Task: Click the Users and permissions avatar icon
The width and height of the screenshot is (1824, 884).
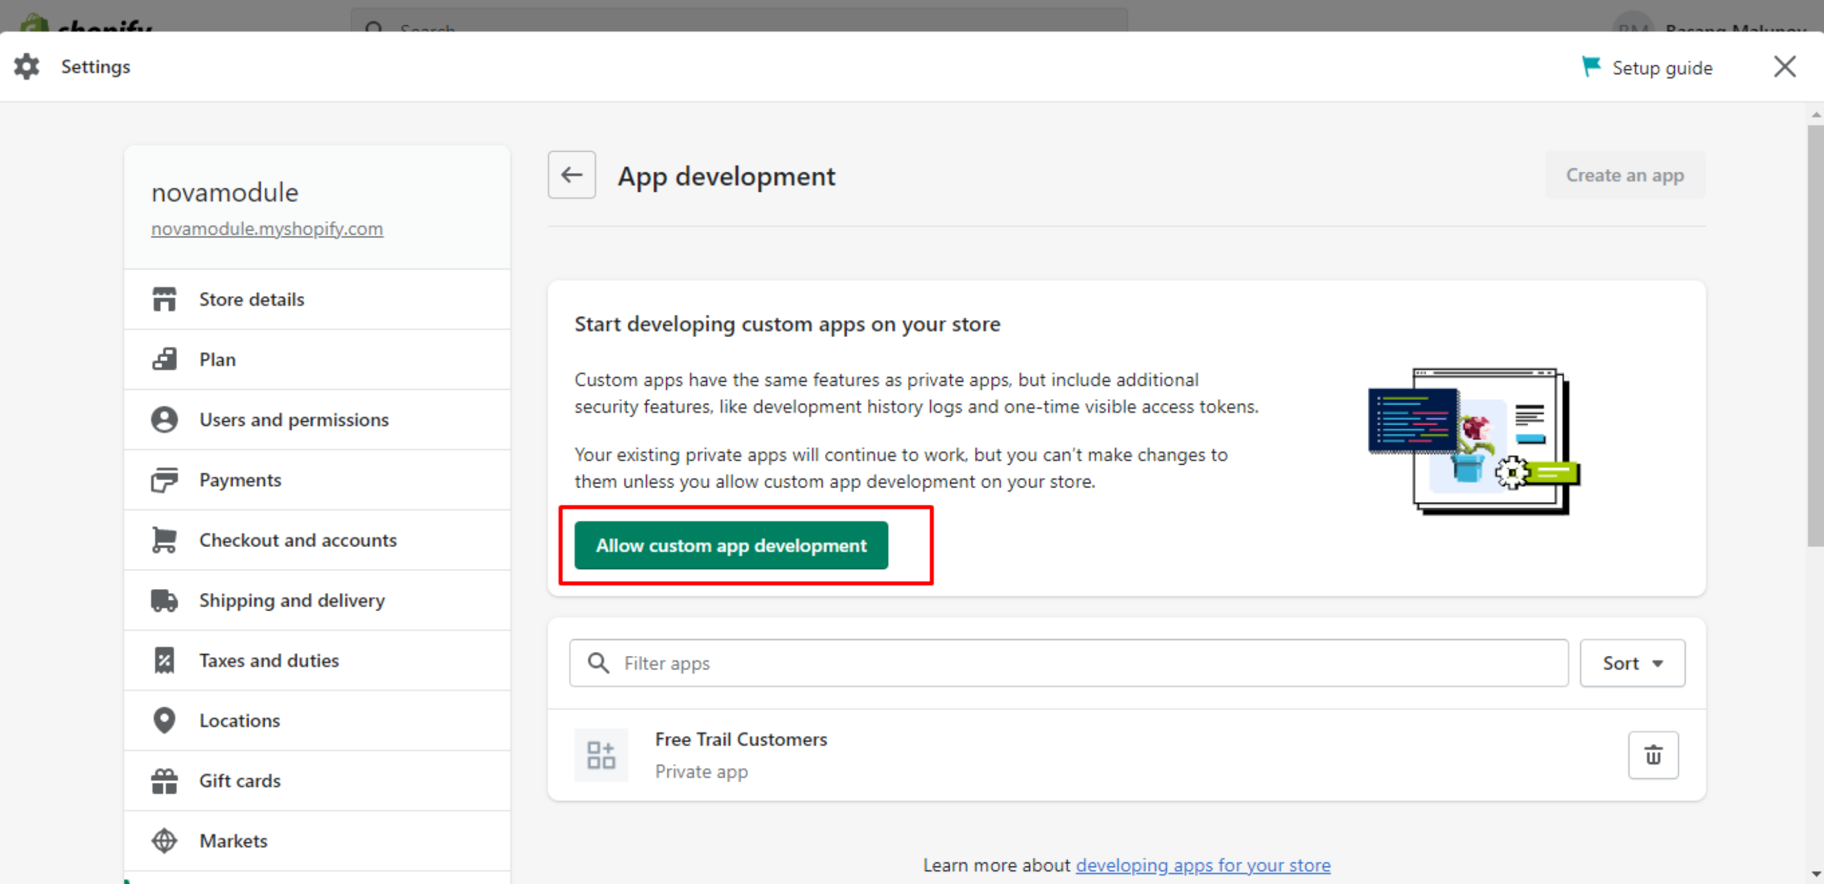Action: pyautogui.click(x=164, y=419)
